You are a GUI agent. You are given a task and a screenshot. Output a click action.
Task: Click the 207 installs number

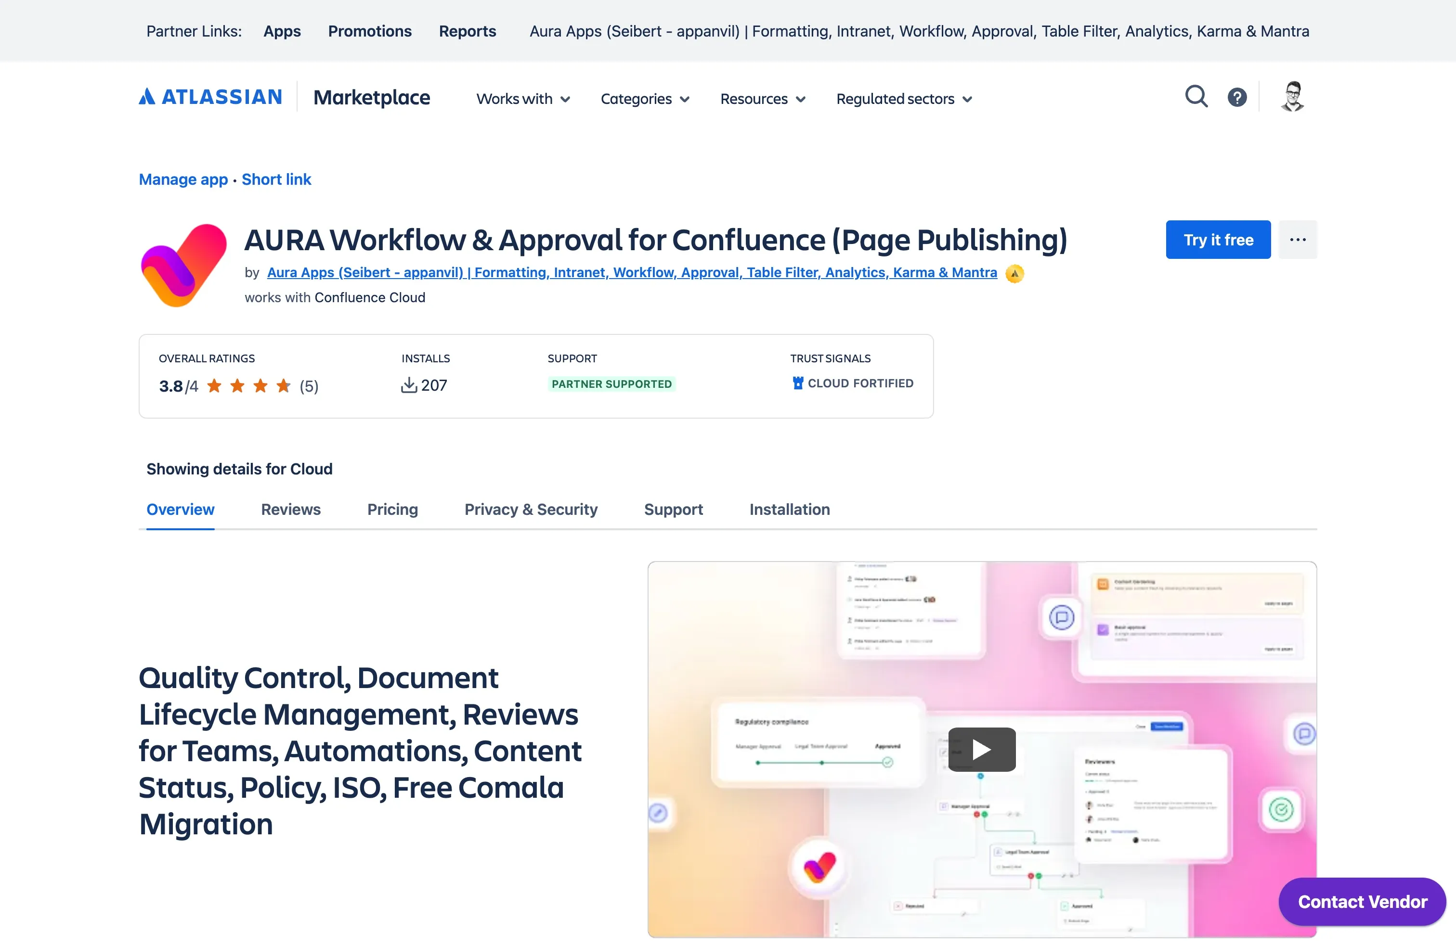coord(434,385)
